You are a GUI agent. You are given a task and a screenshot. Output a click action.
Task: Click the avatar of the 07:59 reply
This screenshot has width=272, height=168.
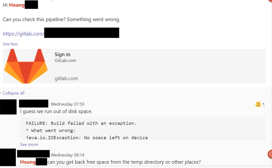8,107
